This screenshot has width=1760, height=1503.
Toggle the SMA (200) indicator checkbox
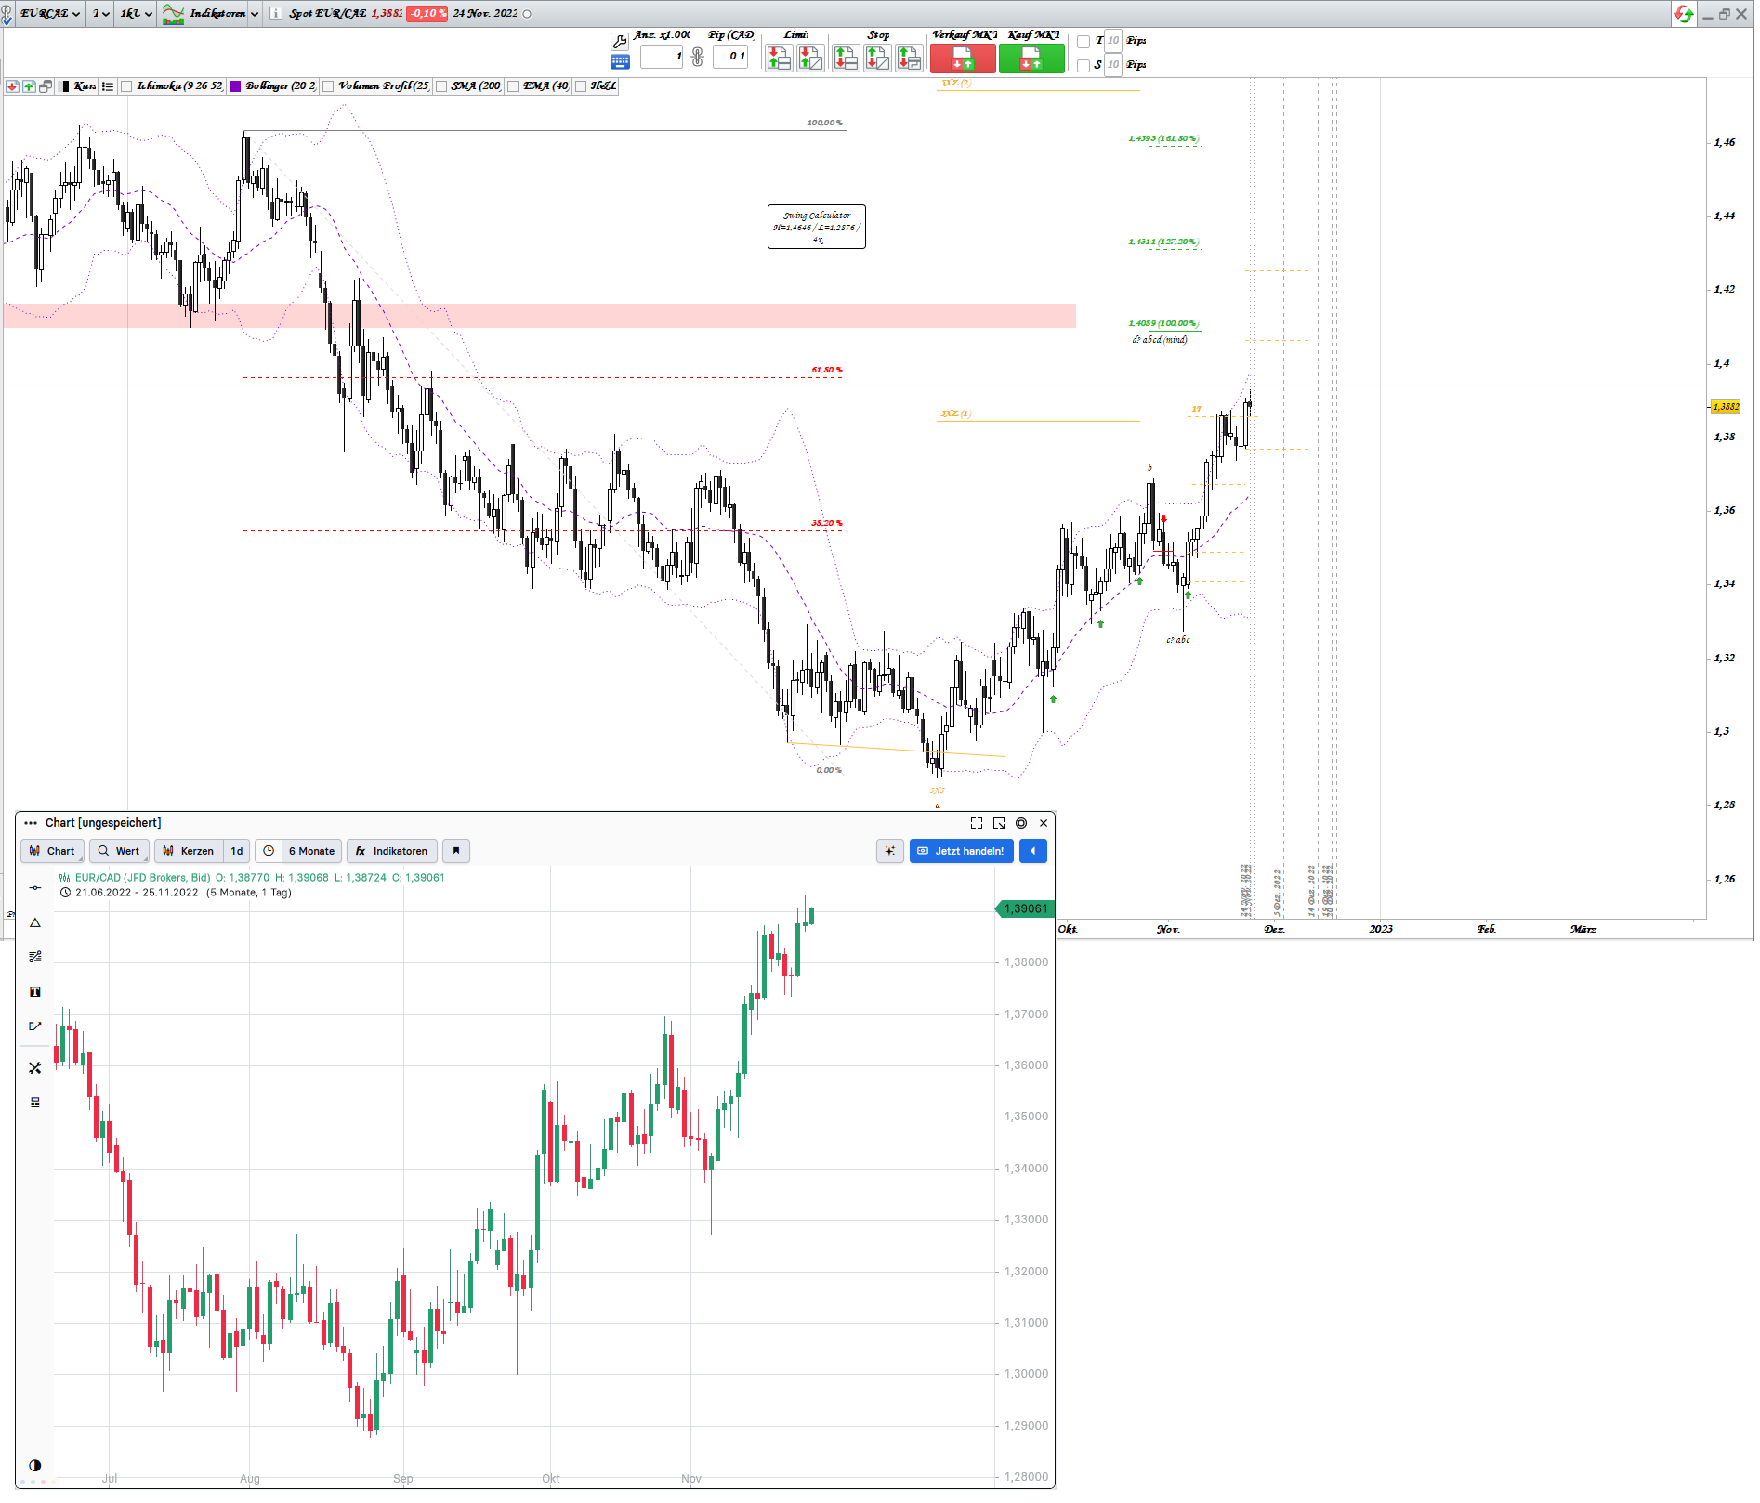pos(441,86)
